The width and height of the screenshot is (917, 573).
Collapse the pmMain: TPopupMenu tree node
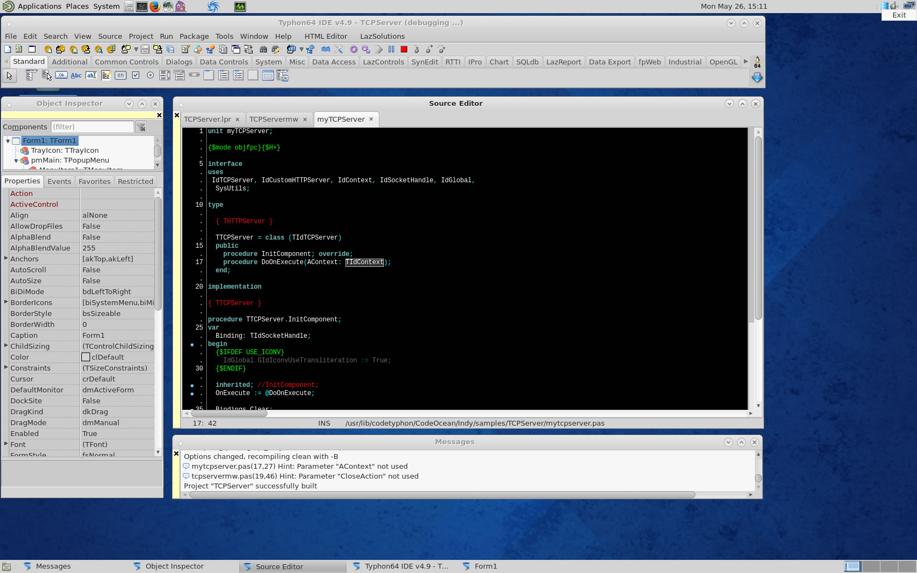[x=16, y=160]
